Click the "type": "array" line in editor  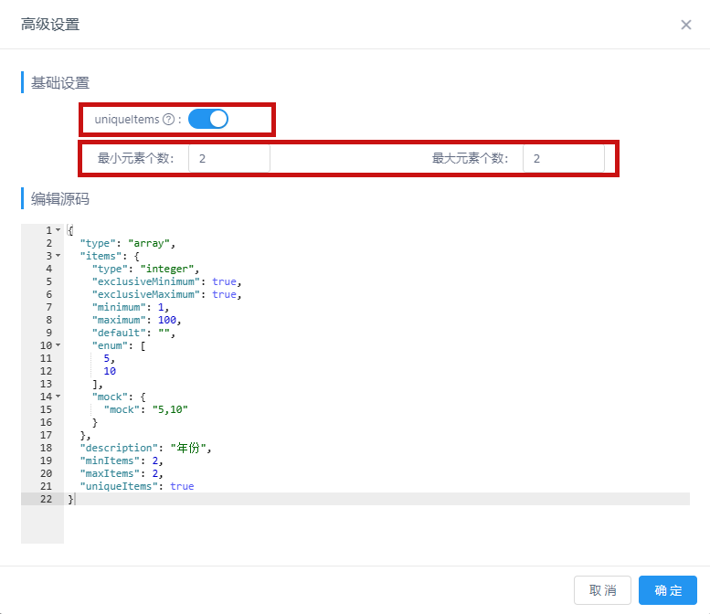tap(126, 243)
